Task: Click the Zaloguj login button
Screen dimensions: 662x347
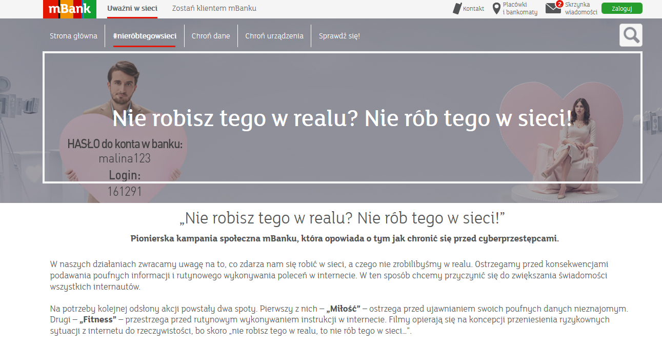Action: [x=622, y=8]
